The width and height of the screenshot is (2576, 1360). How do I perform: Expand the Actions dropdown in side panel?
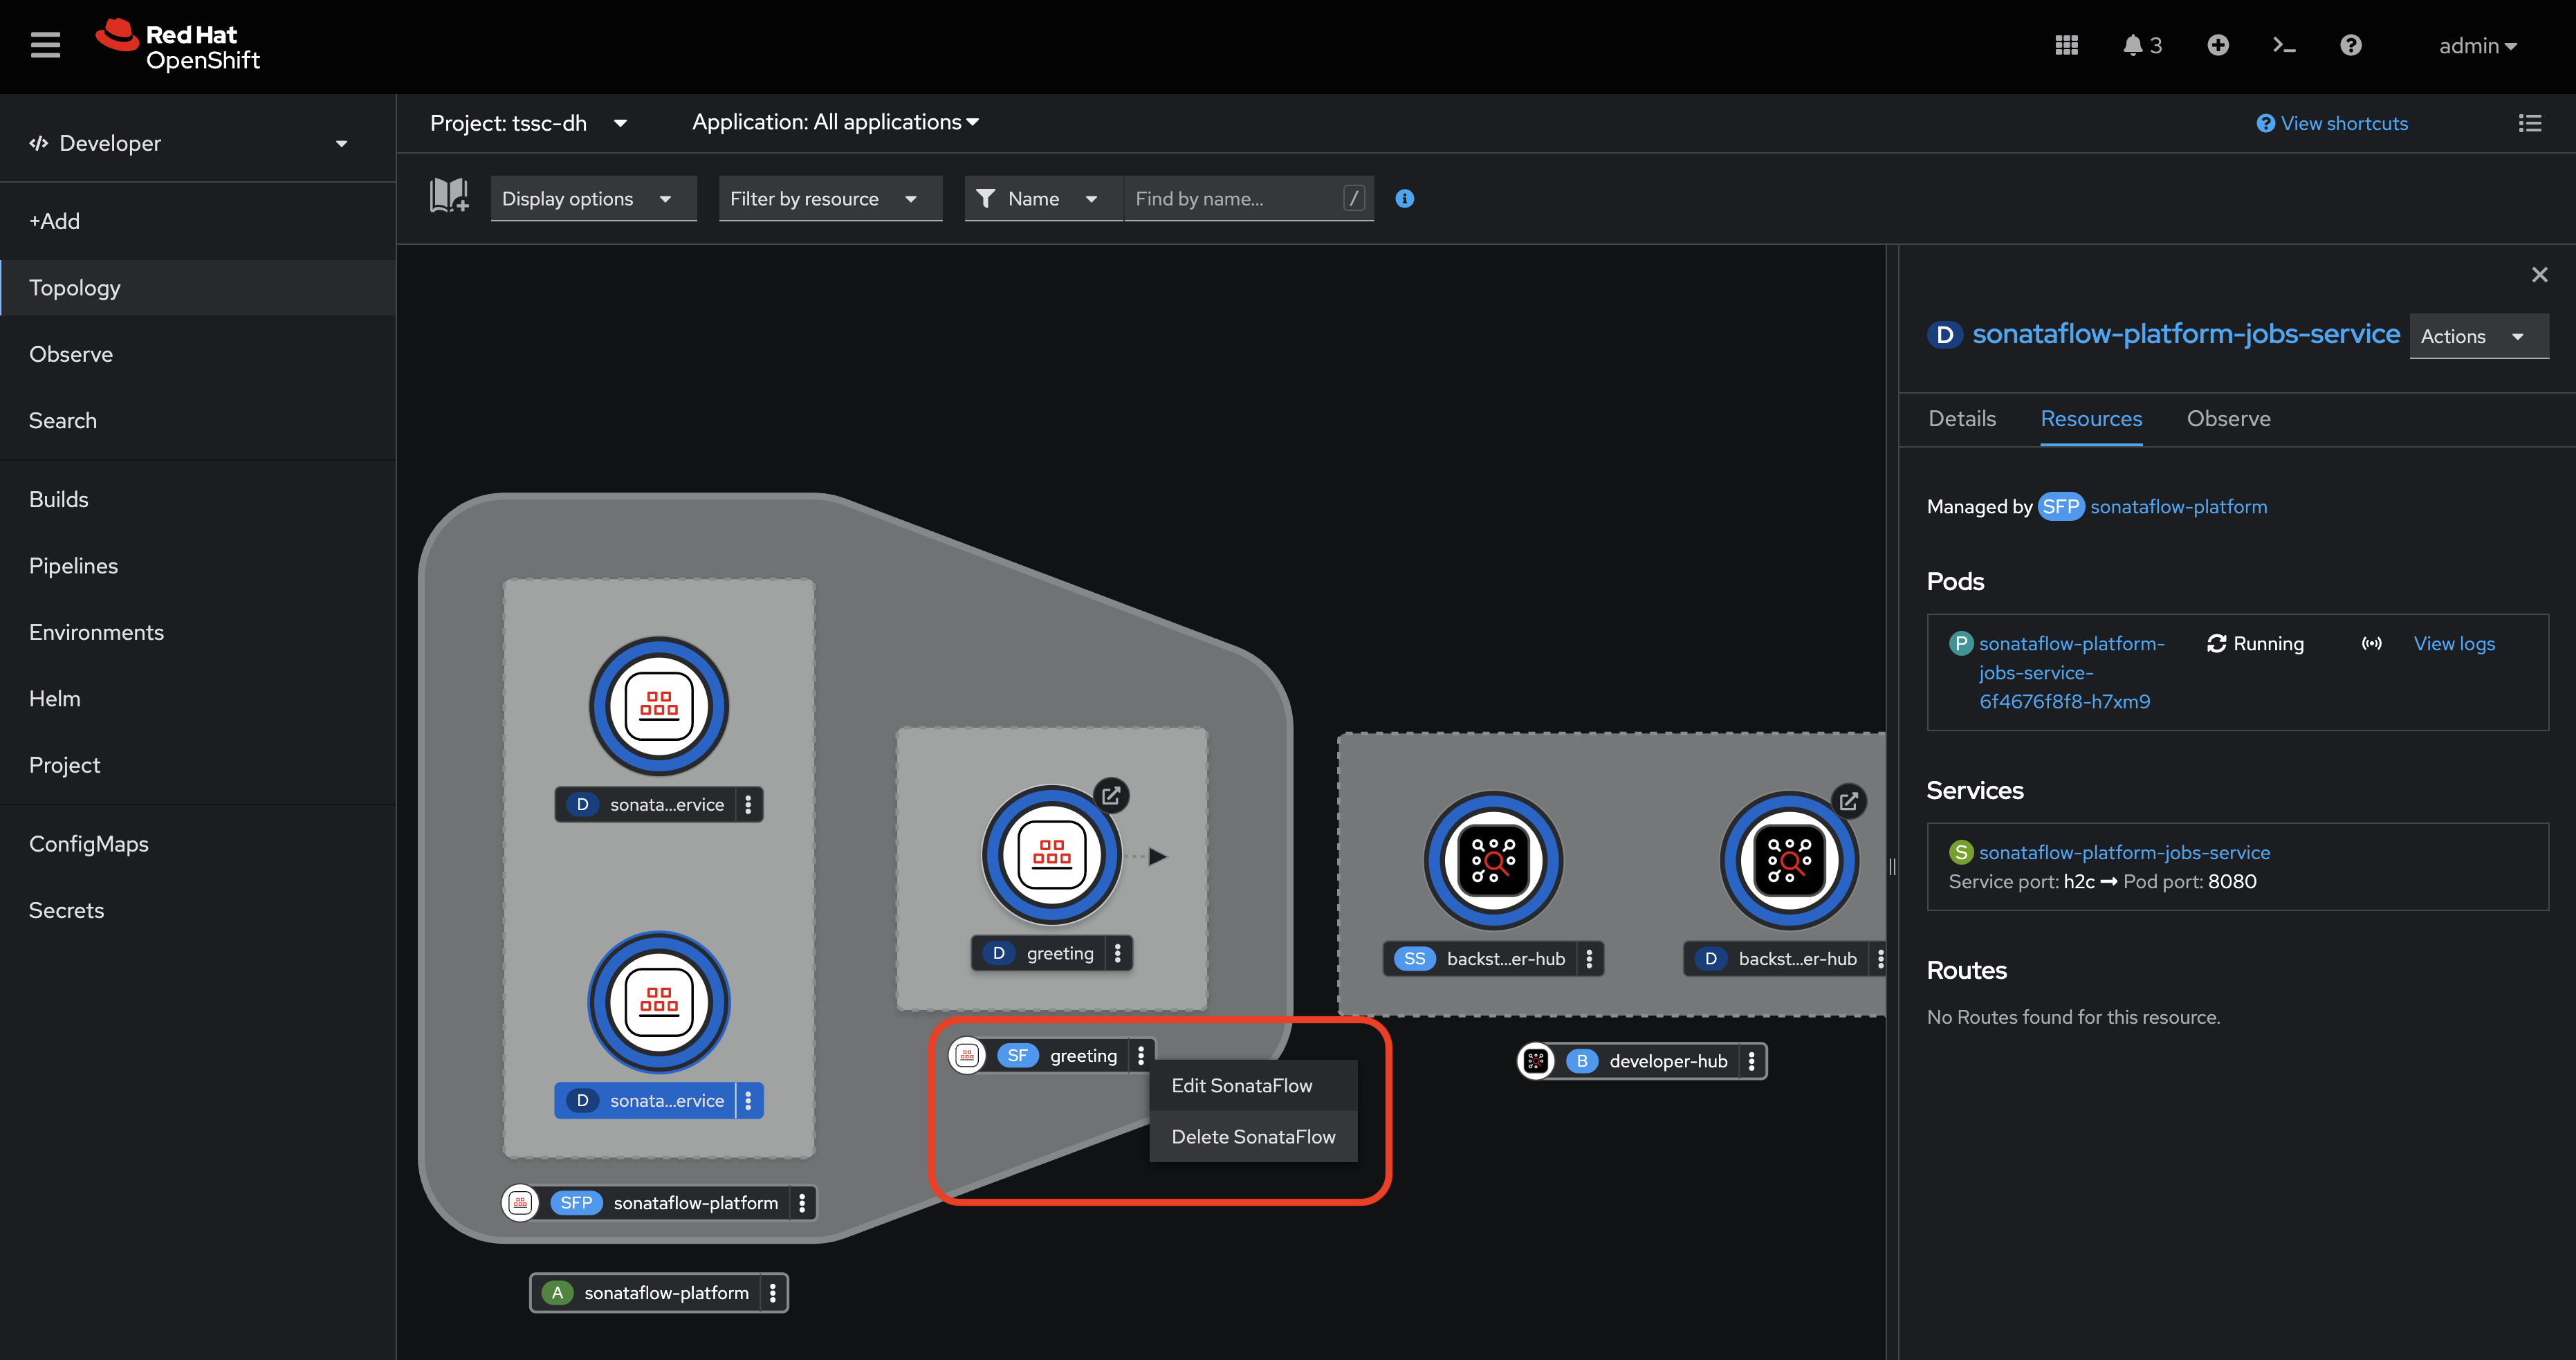pos(2477,337)
